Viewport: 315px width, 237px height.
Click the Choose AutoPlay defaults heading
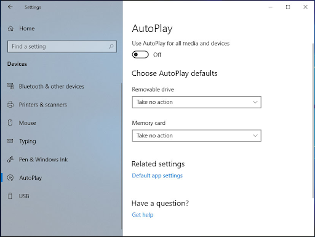[x=175, y=73]
